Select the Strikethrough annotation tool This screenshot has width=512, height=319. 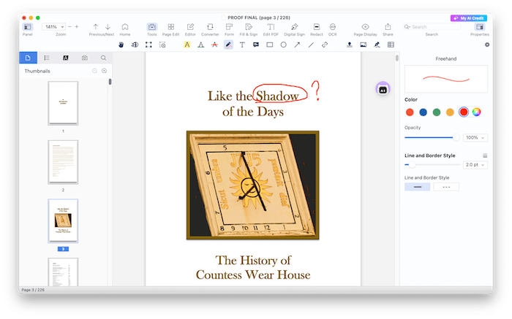pyautogui.click(x=214, y=45)
